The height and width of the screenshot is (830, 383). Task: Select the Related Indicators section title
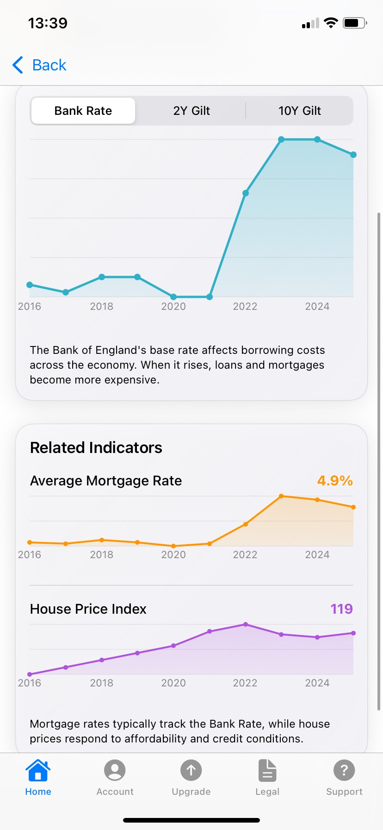[96, 447]
